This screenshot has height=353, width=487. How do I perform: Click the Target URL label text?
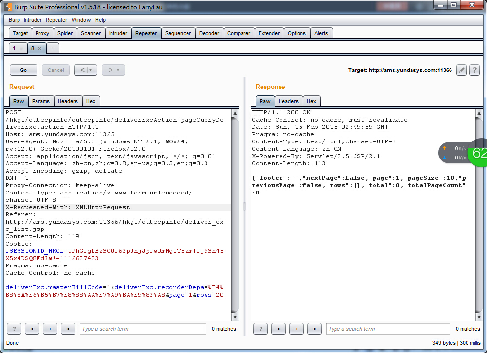tap(400, 70)
